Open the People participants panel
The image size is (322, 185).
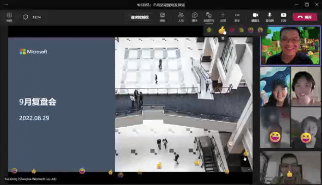[180, 17]
